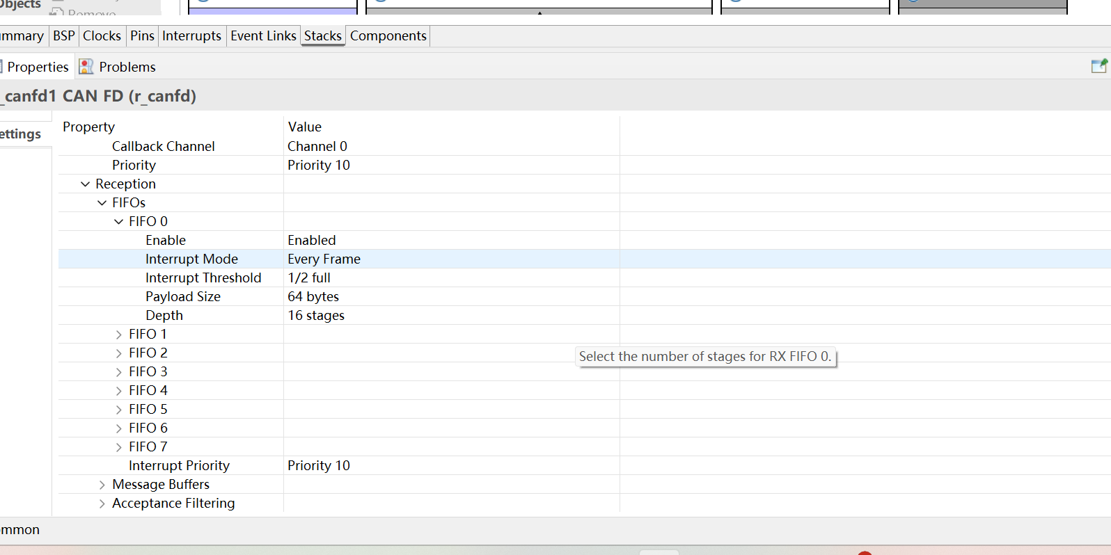Expand the FIFO 7 node
The image size is (1111, 555).
[118, 447]
